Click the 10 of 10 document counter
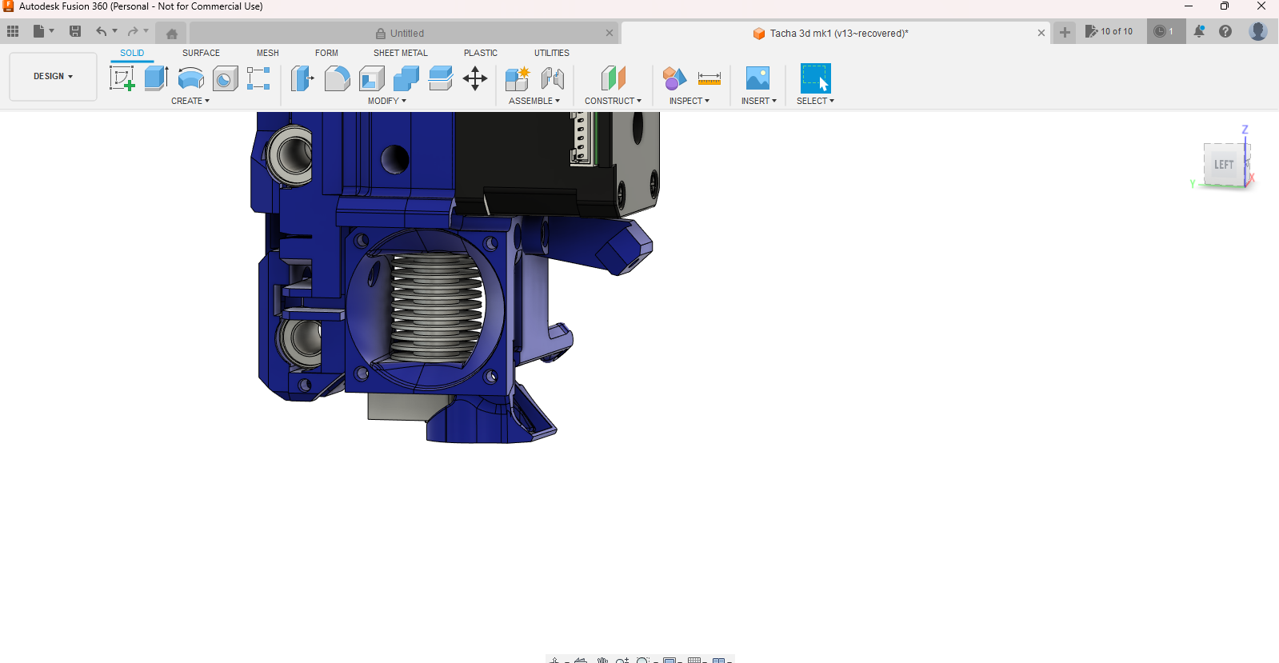Viewport: 1279px width, 663px height. (x=1109, y=32)
